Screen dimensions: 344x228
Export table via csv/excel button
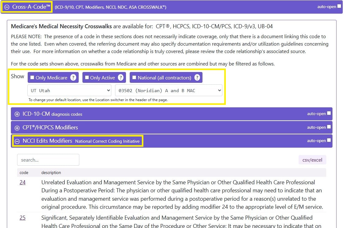pos(312,160)
